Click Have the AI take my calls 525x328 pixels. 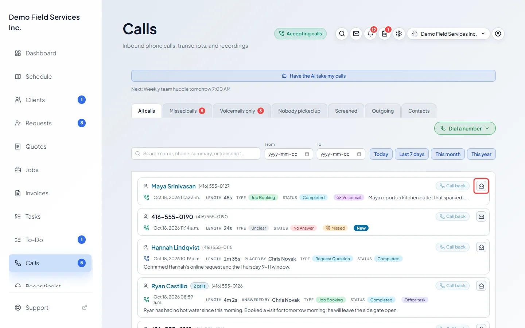(314, 76)
